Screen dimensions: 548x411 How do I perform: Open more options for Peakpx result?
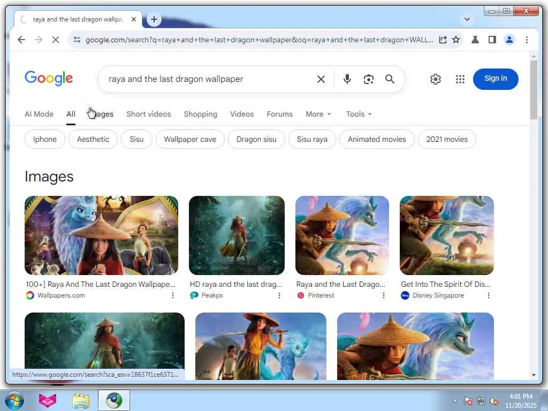pos(279,295)
